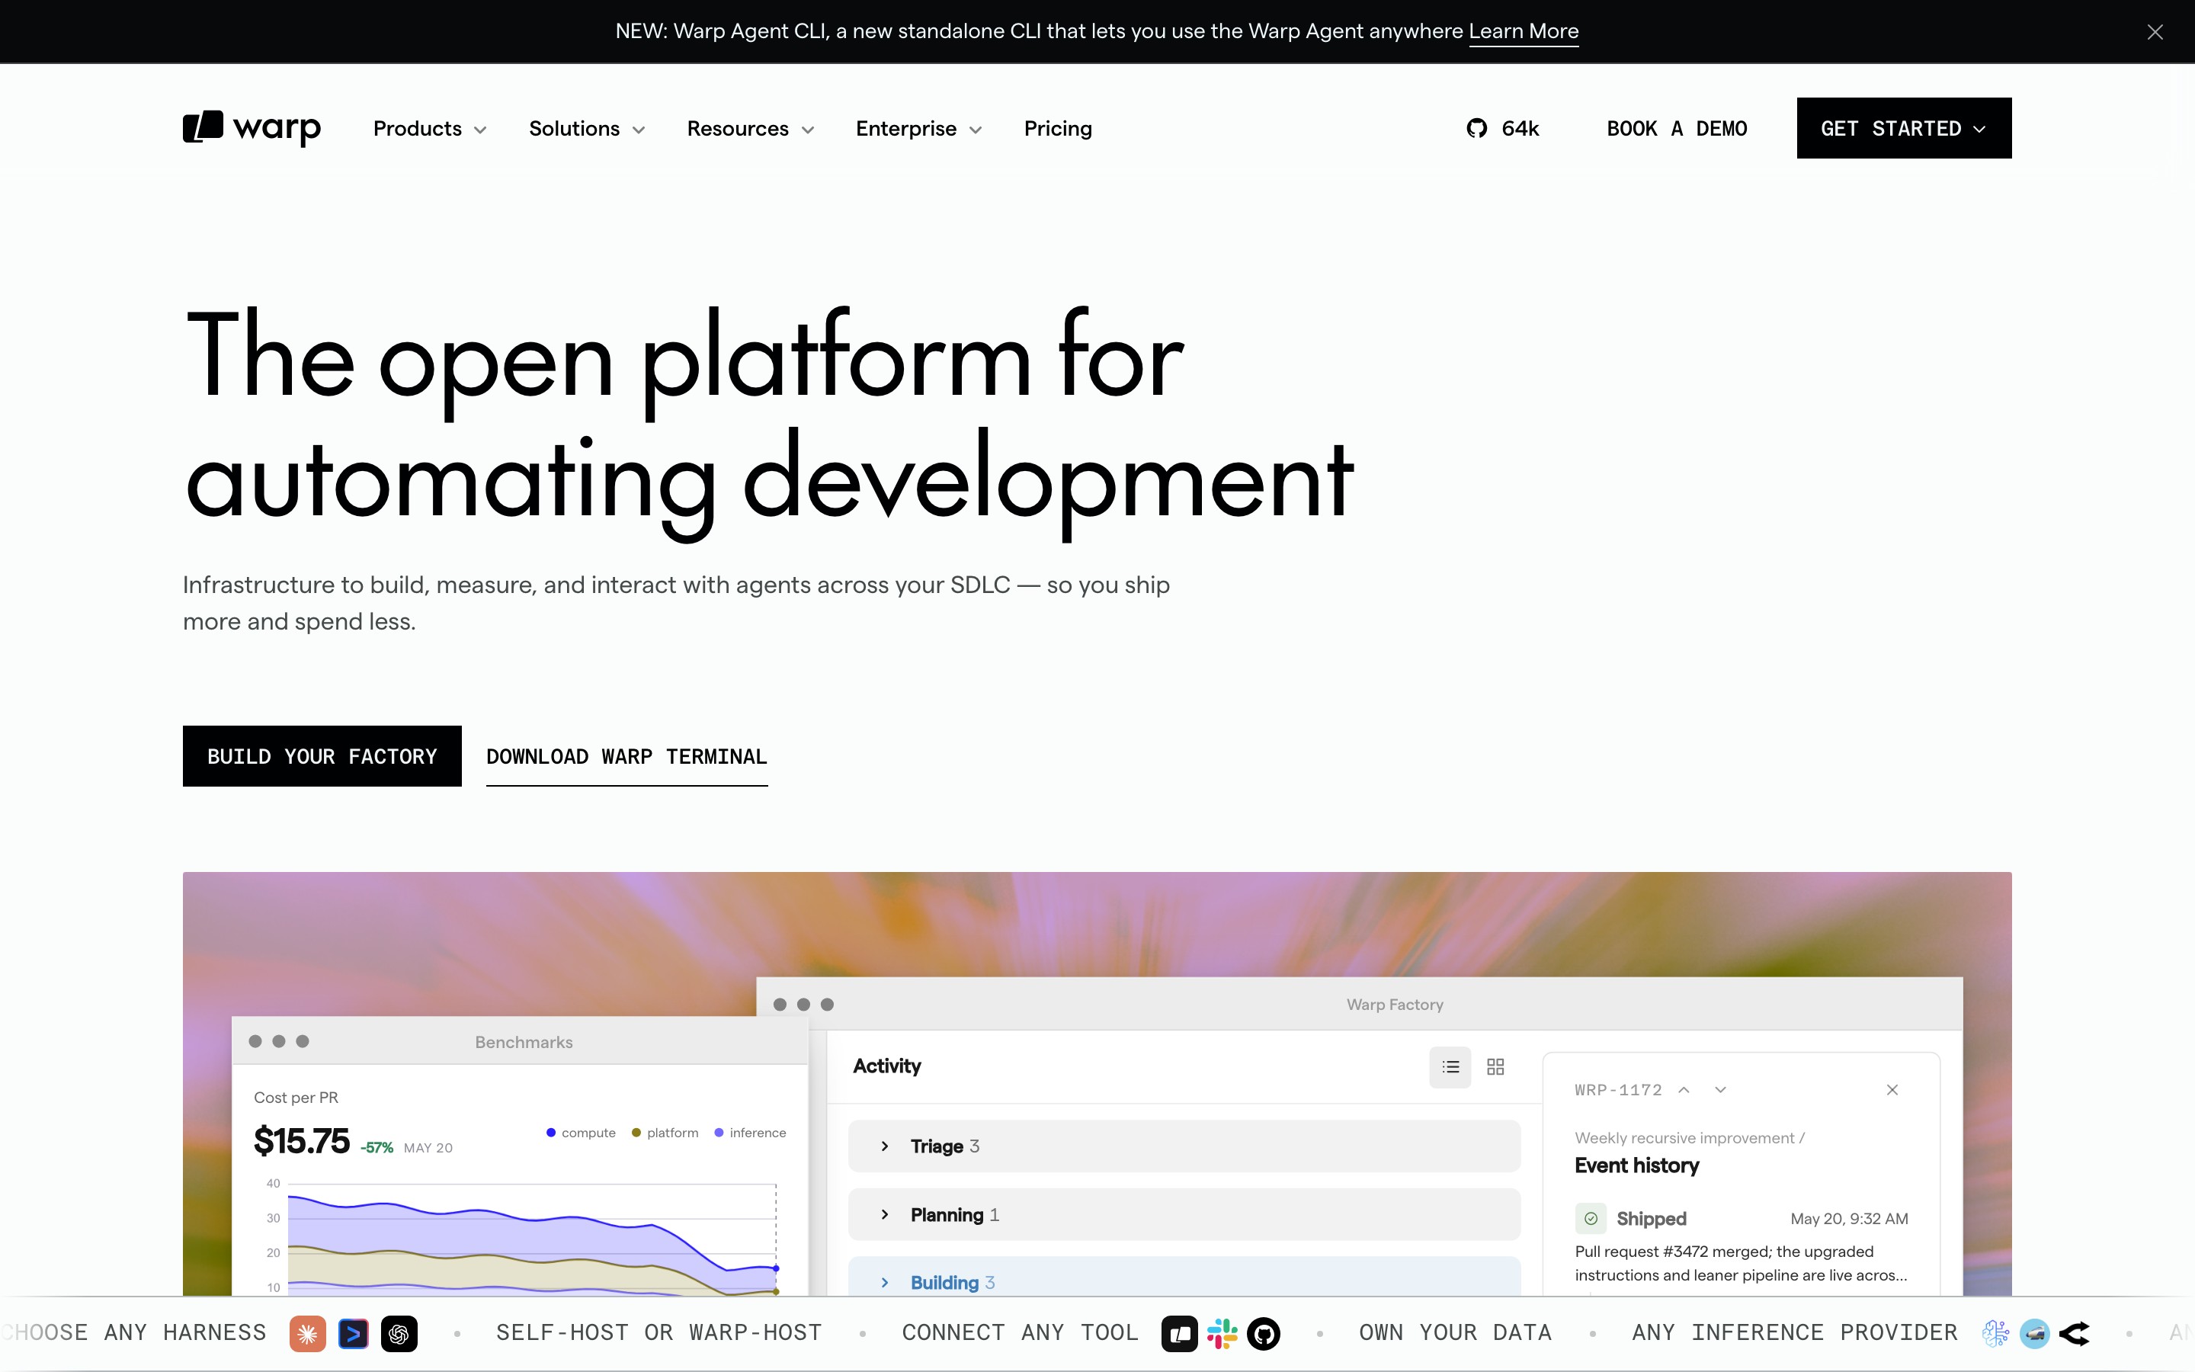This screenshot has height=1372, width=2195.
Task: Click Download Warp Terminal link
Action: pos(626,758)
